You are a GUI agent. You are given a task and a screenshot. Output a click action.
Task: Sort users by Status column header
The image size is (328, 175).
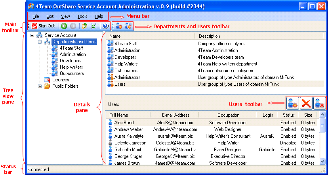pyautogui.click(x=288, y=115)
